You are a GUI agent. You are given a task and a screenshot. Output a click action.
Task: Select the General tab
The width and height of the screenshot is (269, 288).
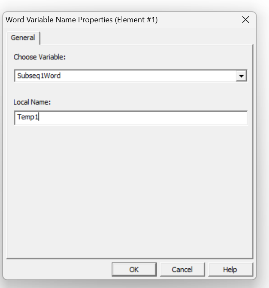[x=23, y=38]
